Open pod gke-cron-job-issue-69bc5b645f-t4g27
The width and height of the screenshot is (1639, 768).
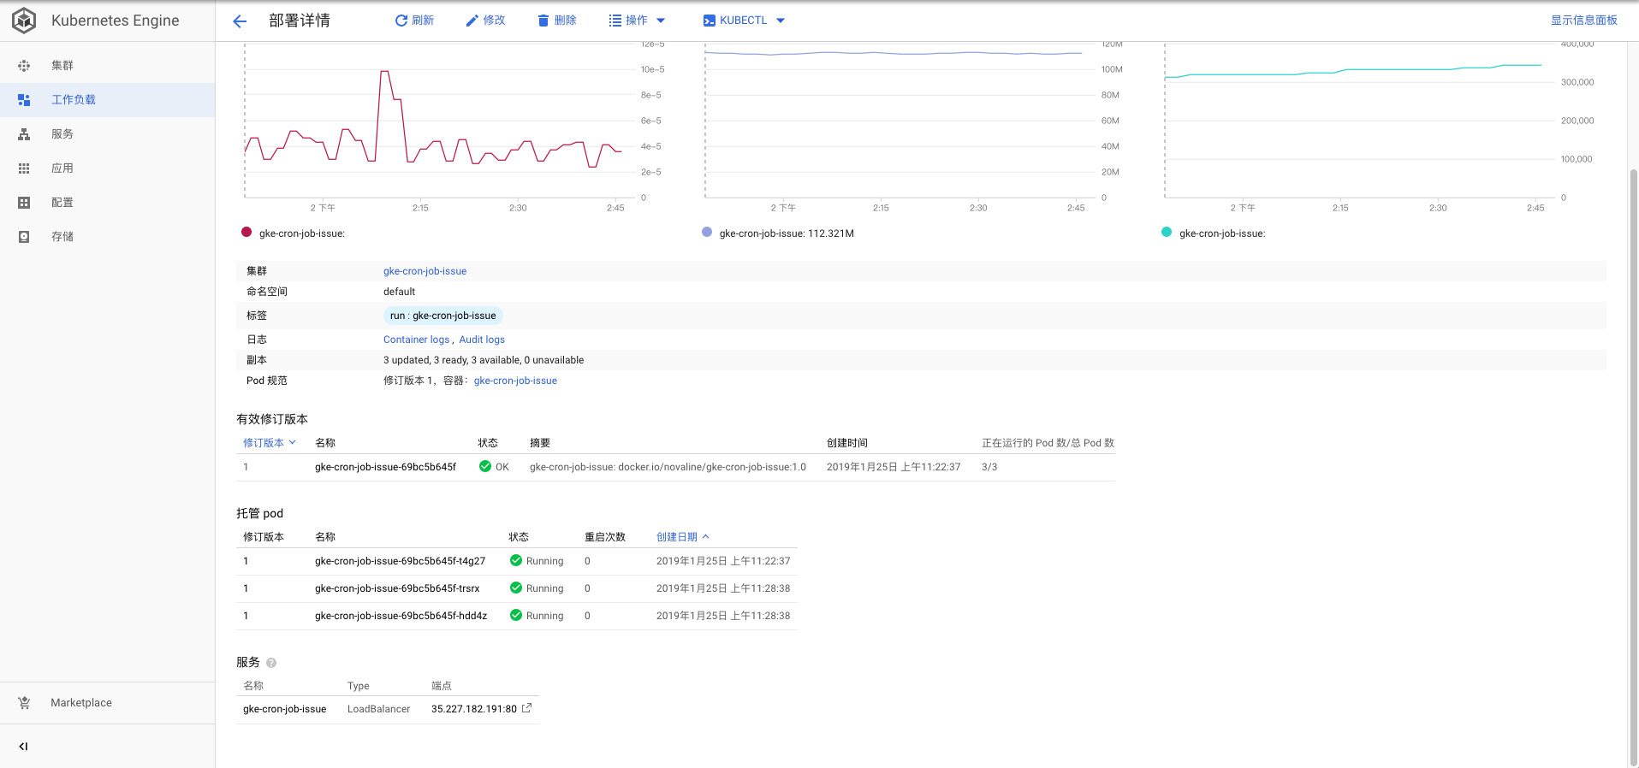click(x=400, y=561)
